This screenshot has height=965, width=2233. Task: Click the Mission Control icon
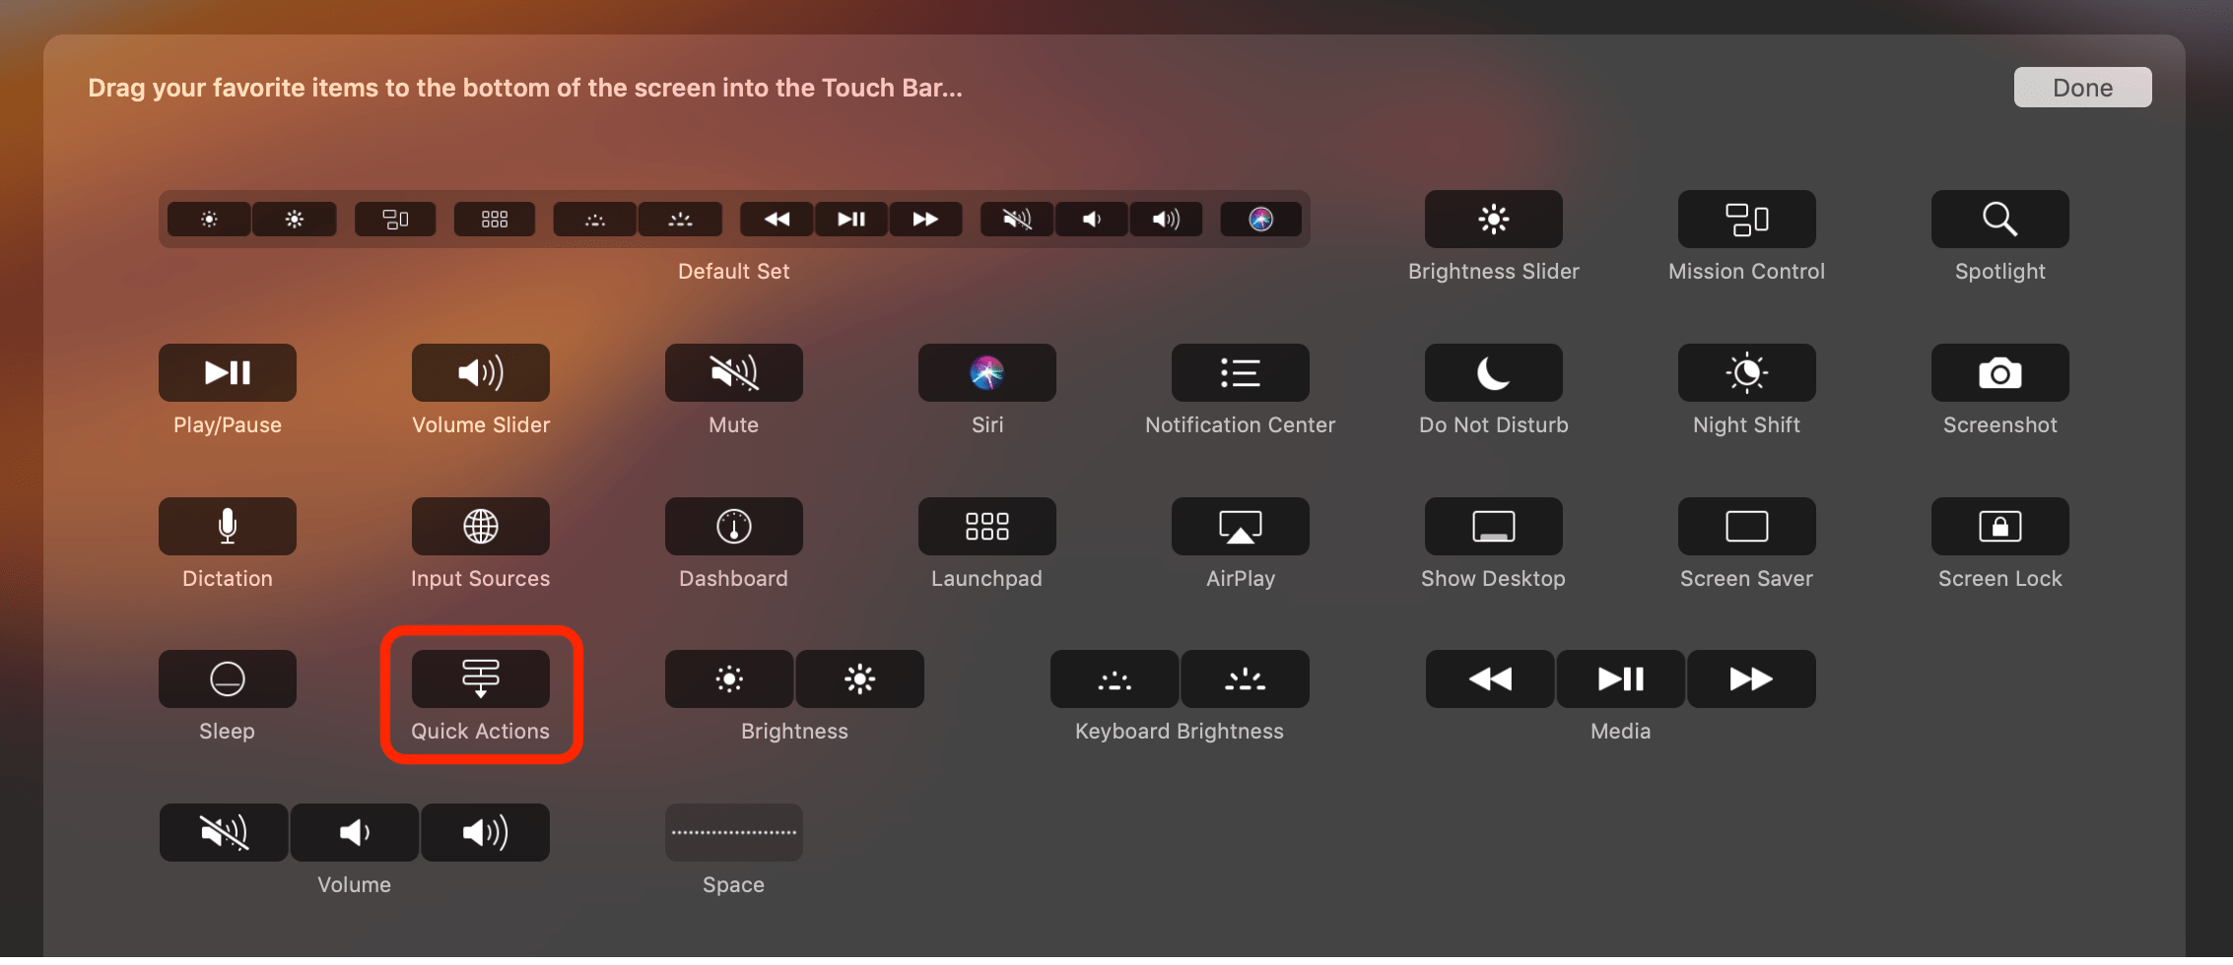(x=1745, y=219)
